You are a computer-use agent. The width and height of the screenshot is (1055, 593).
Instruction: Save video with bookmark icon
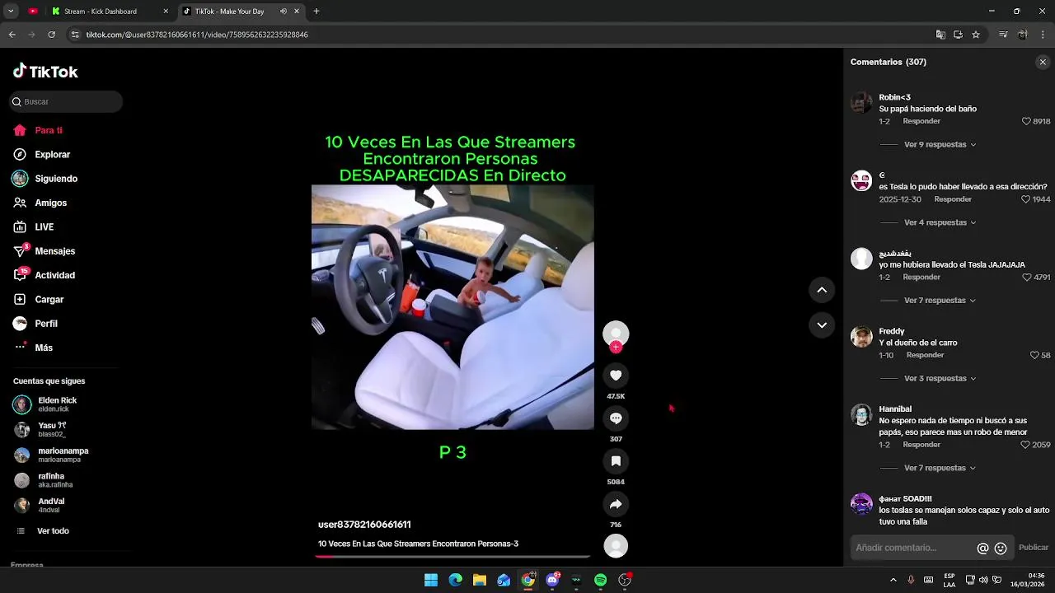616,461
